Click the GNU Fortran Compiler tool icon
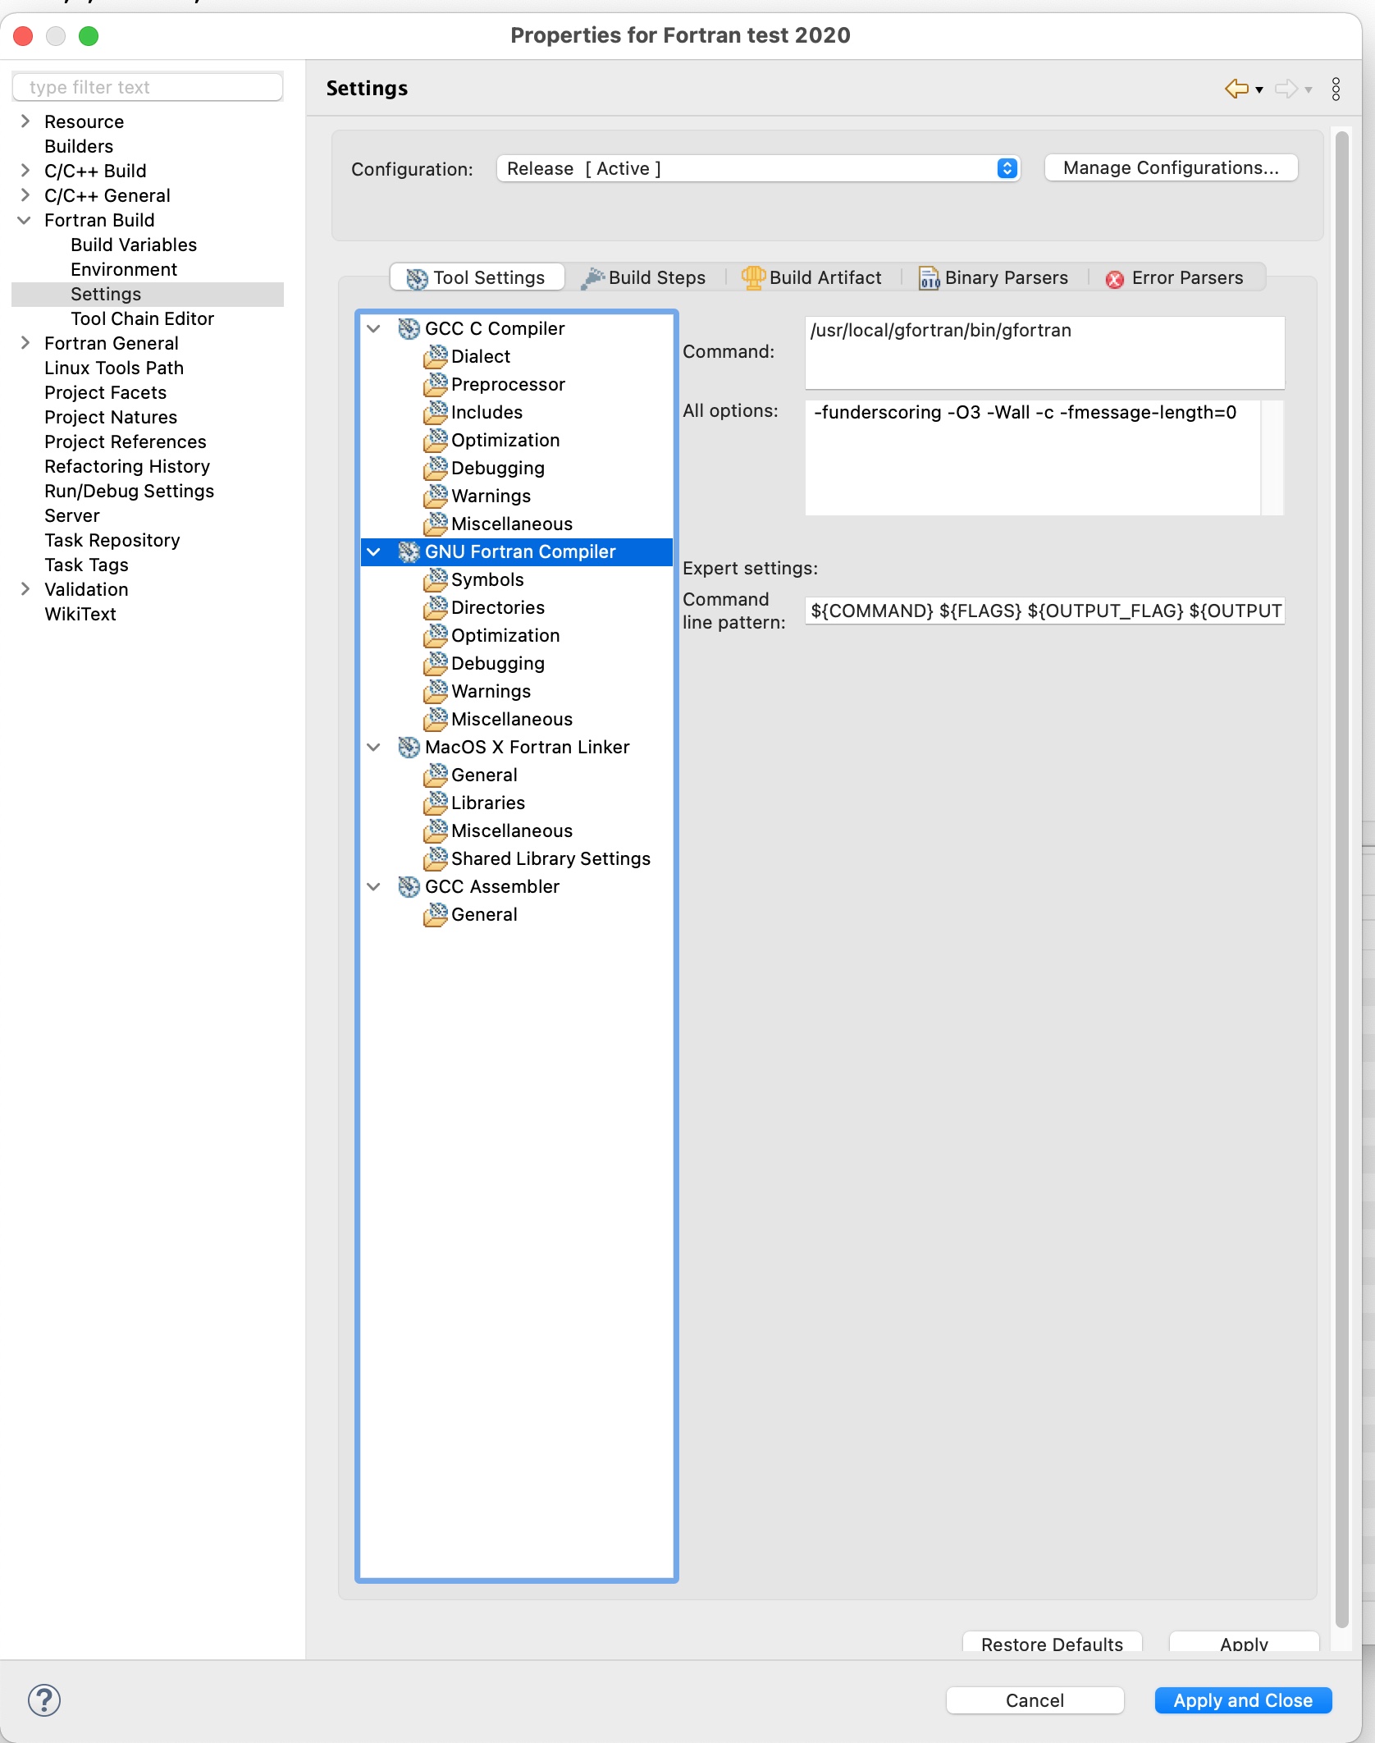Image resolution: width=1375 pixels, height=1743 pixels. coord(409,551)
